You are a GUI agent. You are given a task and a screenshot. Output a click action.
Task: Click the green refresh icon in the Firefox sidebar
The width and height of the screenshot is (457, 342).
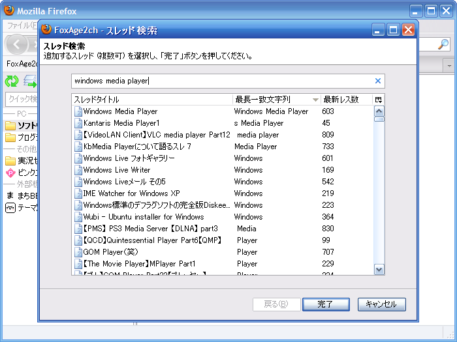pyautogui.click(x=12, y=81)
